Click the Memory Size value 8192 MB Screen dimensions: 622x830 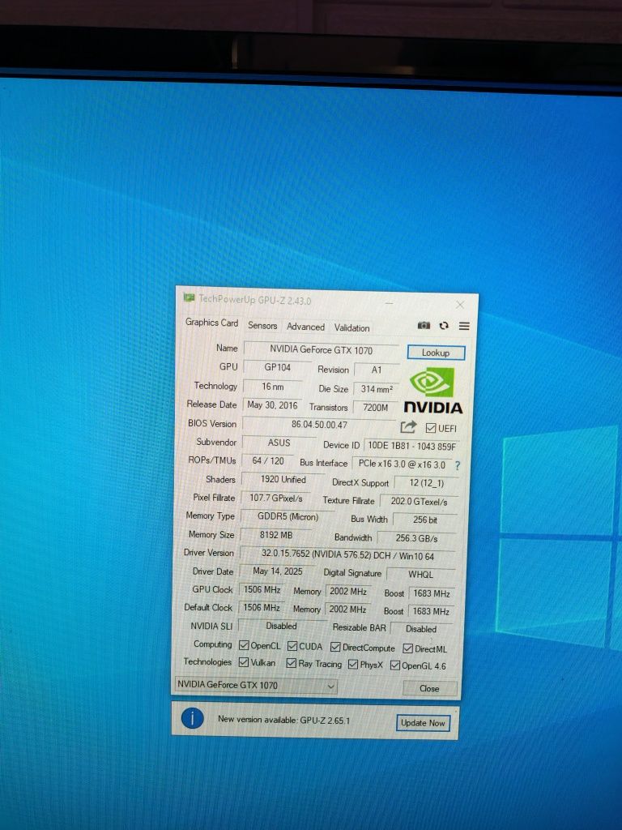276,535
